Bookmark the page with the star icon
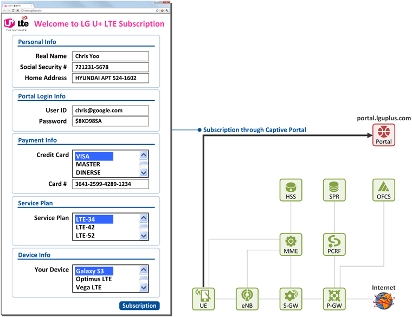Image resolution: width=412 pixels, height=317 pixels. (x=157, y=10)
